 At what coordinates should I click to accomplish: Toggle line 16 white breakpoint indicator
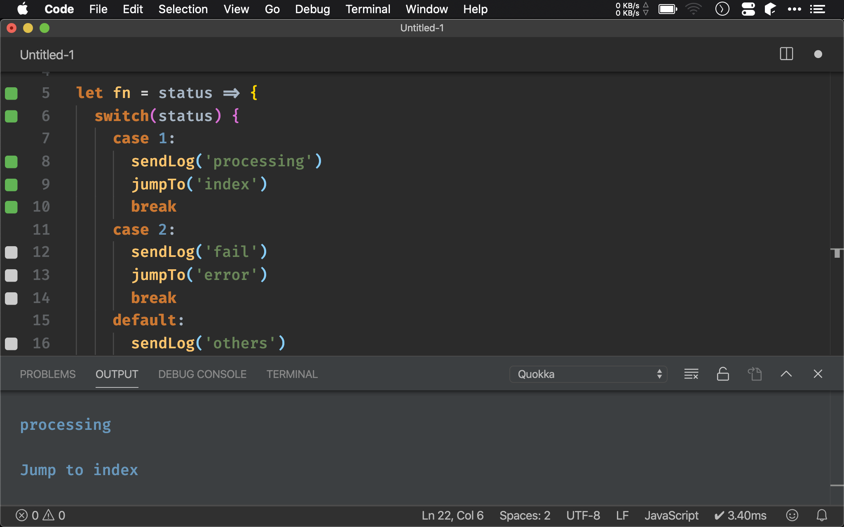click(11, 343)
